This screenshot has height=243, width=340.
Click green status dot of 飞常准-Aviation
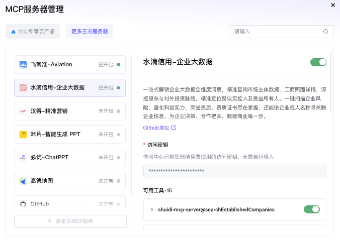coord(118,64)
